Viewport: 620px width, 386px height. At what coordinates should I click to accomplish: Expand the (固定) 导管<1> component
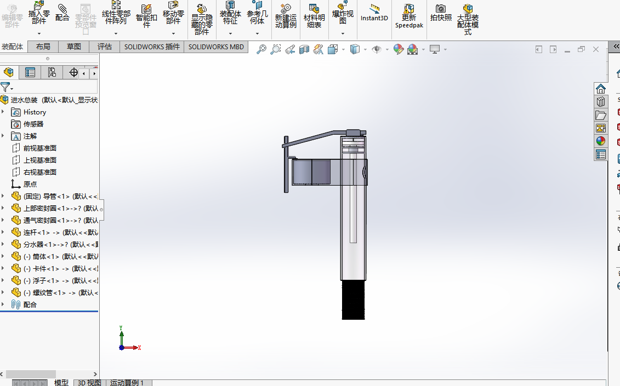(x=3, y=196)
